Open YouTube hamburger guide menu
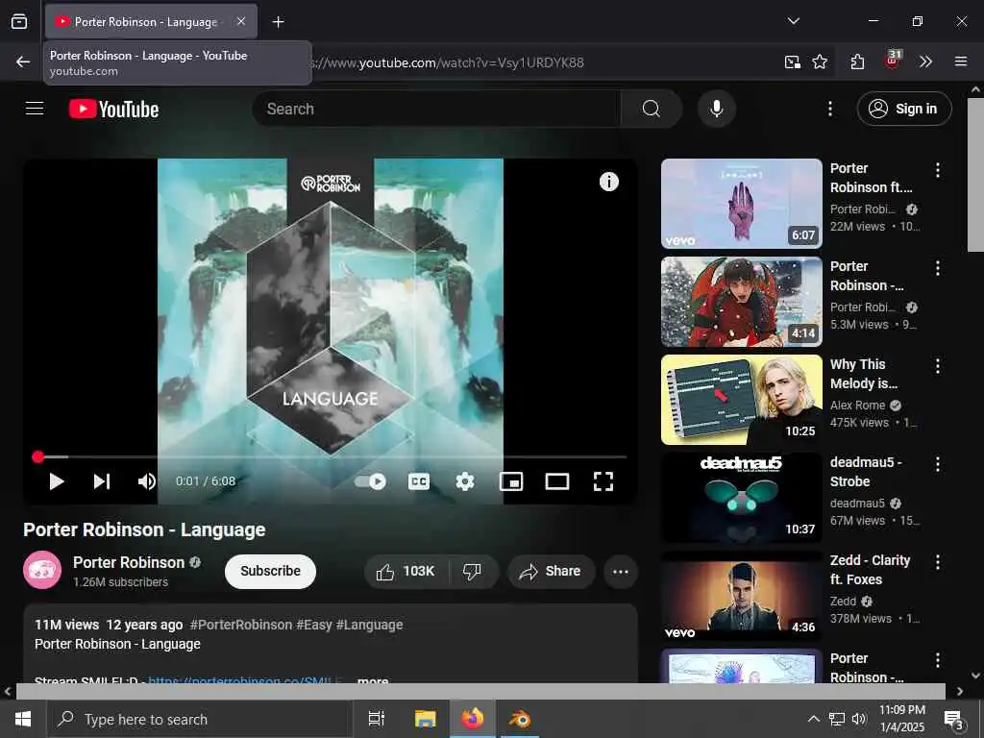984x738 pixels. point(35,109)
